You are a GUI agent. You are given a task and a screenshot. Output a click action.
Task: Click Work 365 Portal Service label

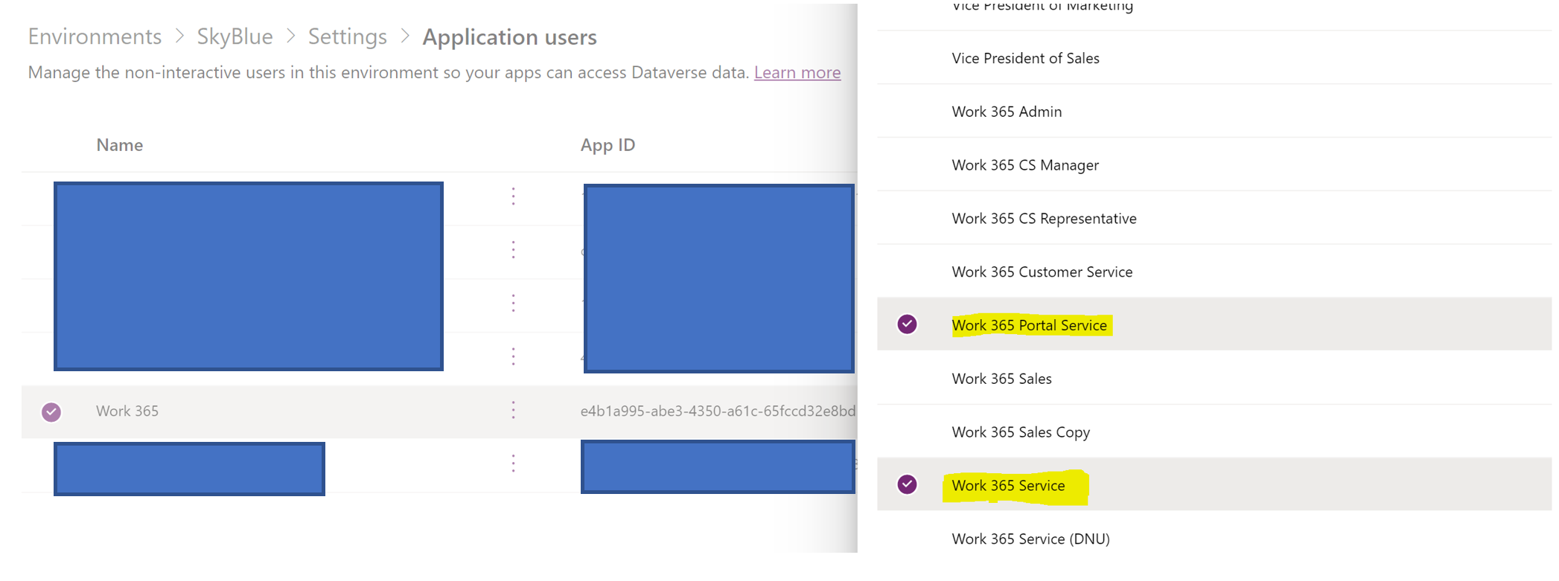[x=1030, y=325]
